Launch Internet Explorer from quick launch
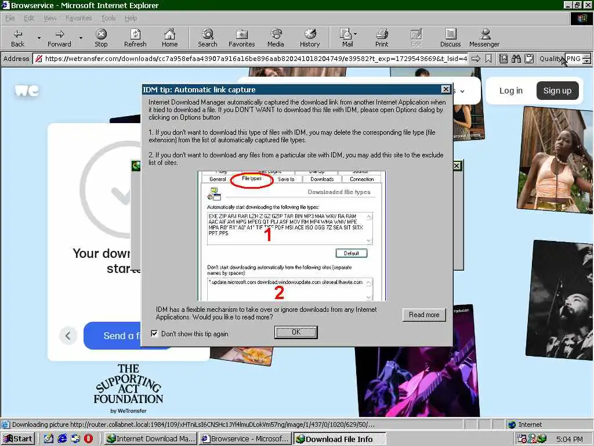This screenshot has width=594, height=446. click(62, 439)
